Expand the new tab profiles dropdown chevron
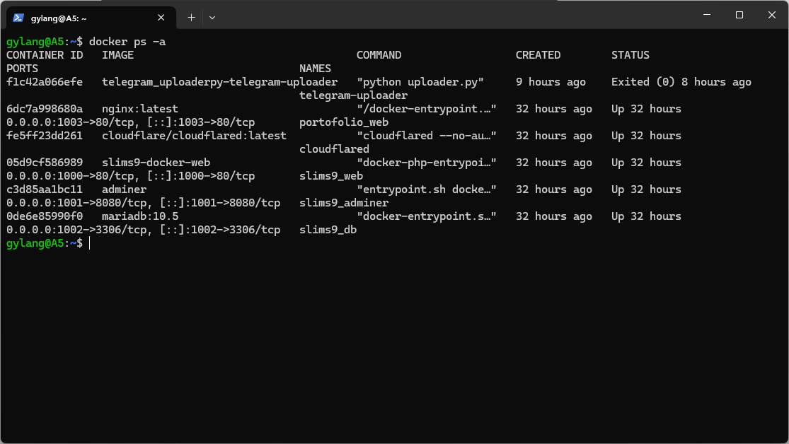 [x=212, y=17]
